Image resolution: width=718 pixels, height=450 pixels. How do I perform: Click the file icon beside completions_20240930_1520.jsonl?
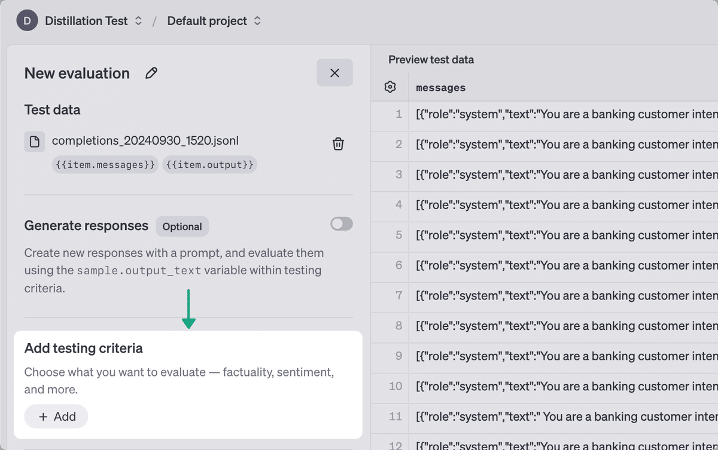point(34,142)
